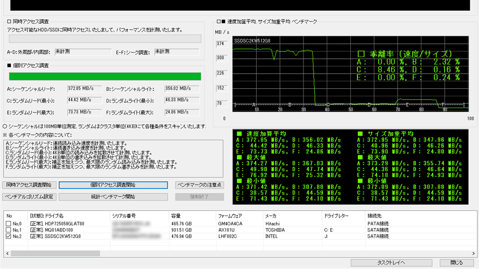
Task: Open ベンチマークの注意点 notes
Action: tap(199, 185)
